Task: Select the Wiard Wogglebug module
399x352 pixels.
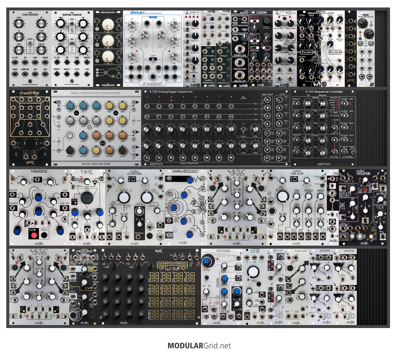Action: 186,207
